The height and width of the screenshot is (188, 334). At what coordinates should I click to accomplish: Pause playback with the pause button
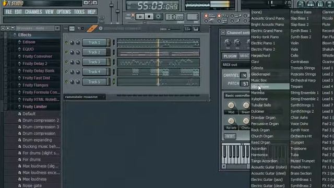(140, 16)
